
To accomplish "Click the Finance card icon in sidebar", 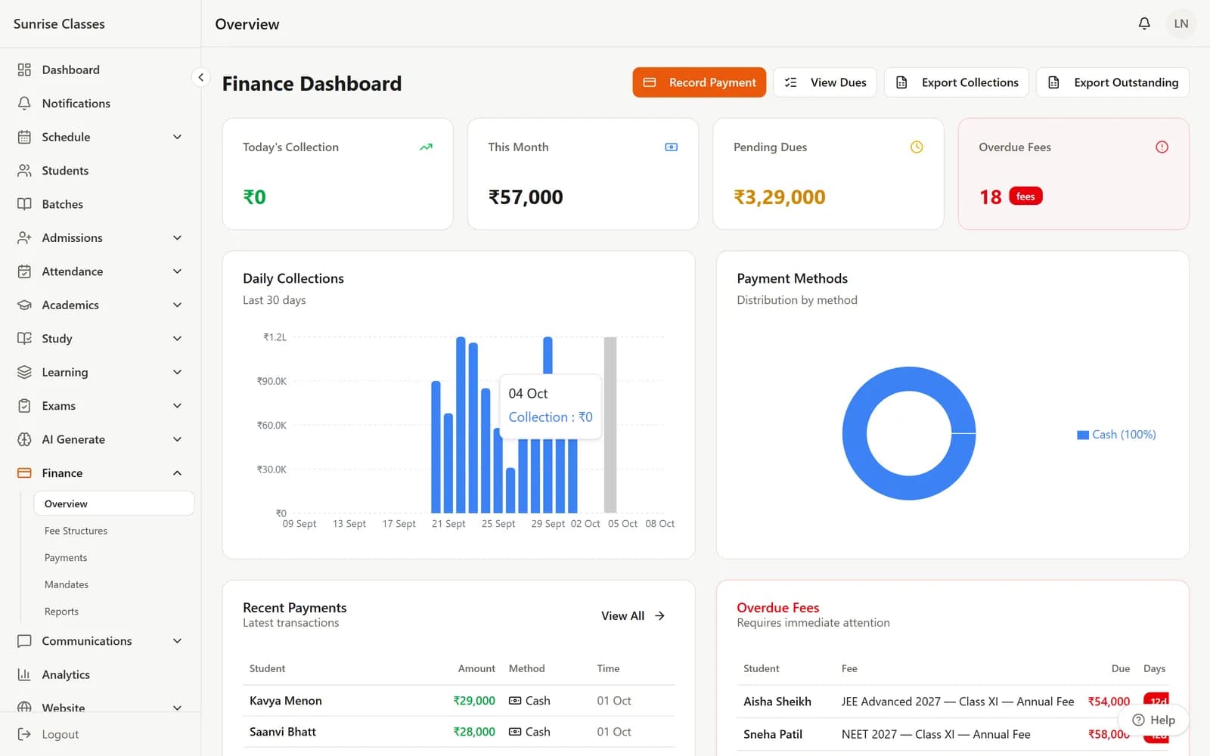I will (24, 473).
